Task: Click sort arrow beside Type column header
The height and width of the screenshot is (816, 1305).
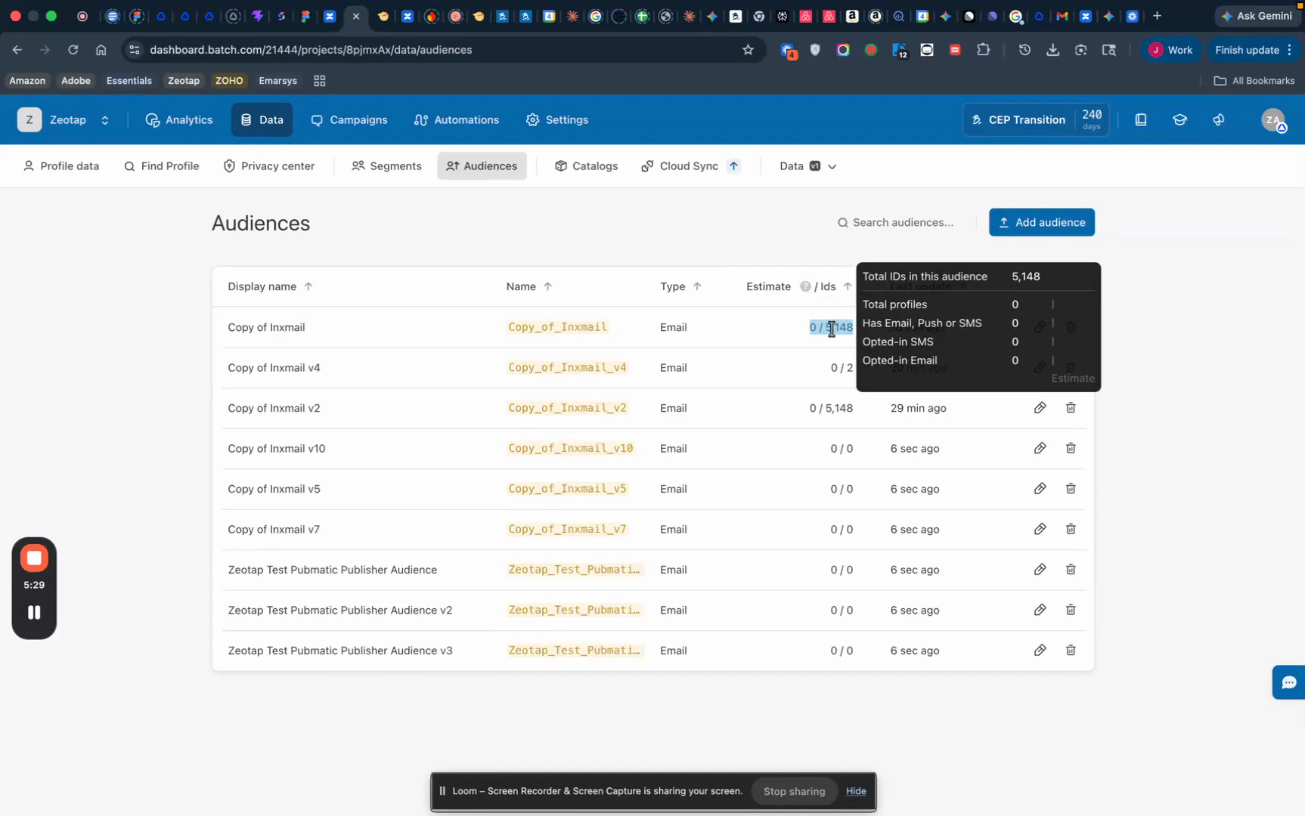Action: (697, 286)
